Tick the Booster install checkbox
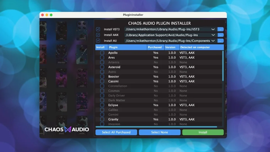 point(102,77)
